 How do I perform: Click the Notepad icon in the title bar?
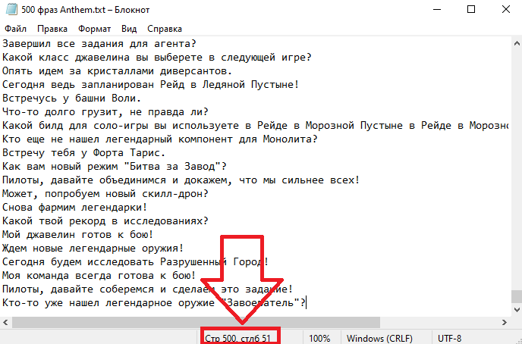[11, 10]
